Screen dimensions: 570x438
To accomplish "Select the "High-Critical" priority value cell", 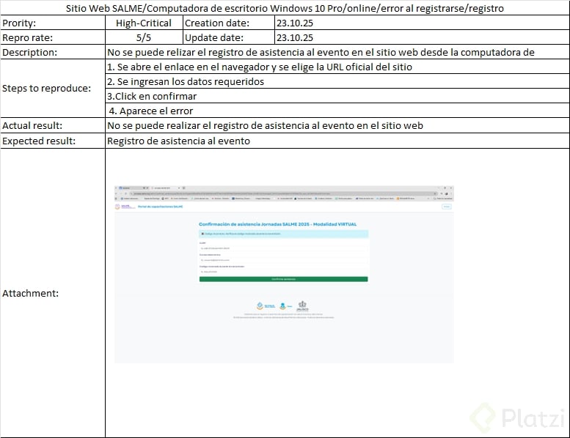I will click(144, 23).
